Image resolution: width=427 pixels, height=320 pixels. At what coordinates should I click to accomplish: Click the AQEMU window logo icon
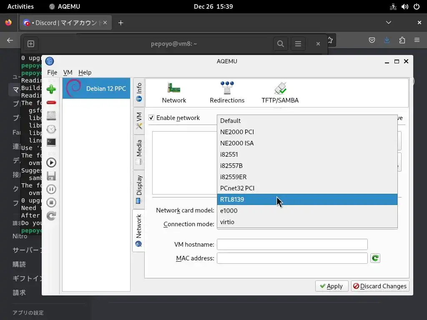coord(50,61)
